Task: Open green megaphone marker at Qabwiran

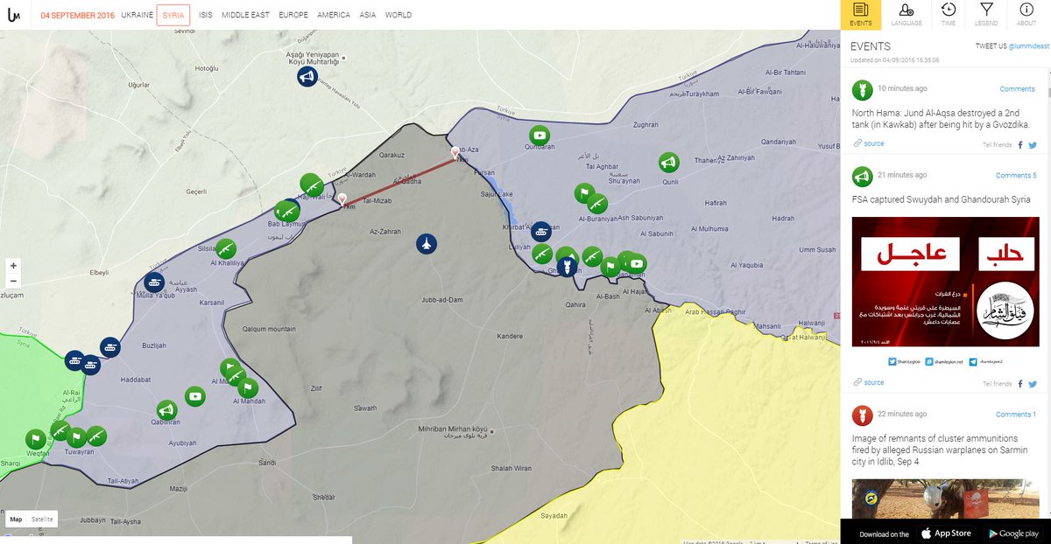Action: [x=166, y=409]
